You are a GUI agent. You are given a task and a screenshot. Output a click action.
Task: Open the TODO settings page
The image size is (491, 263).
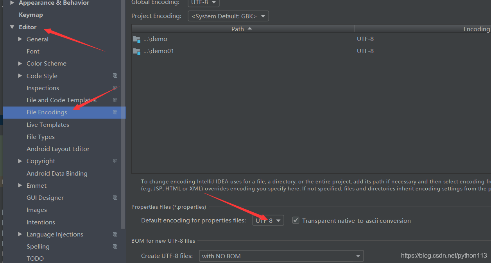click(35, 259)
